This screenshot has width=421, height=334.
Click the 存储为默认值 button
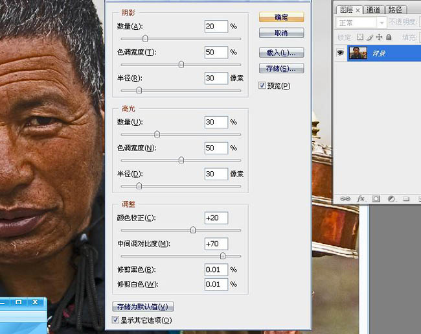143,307
